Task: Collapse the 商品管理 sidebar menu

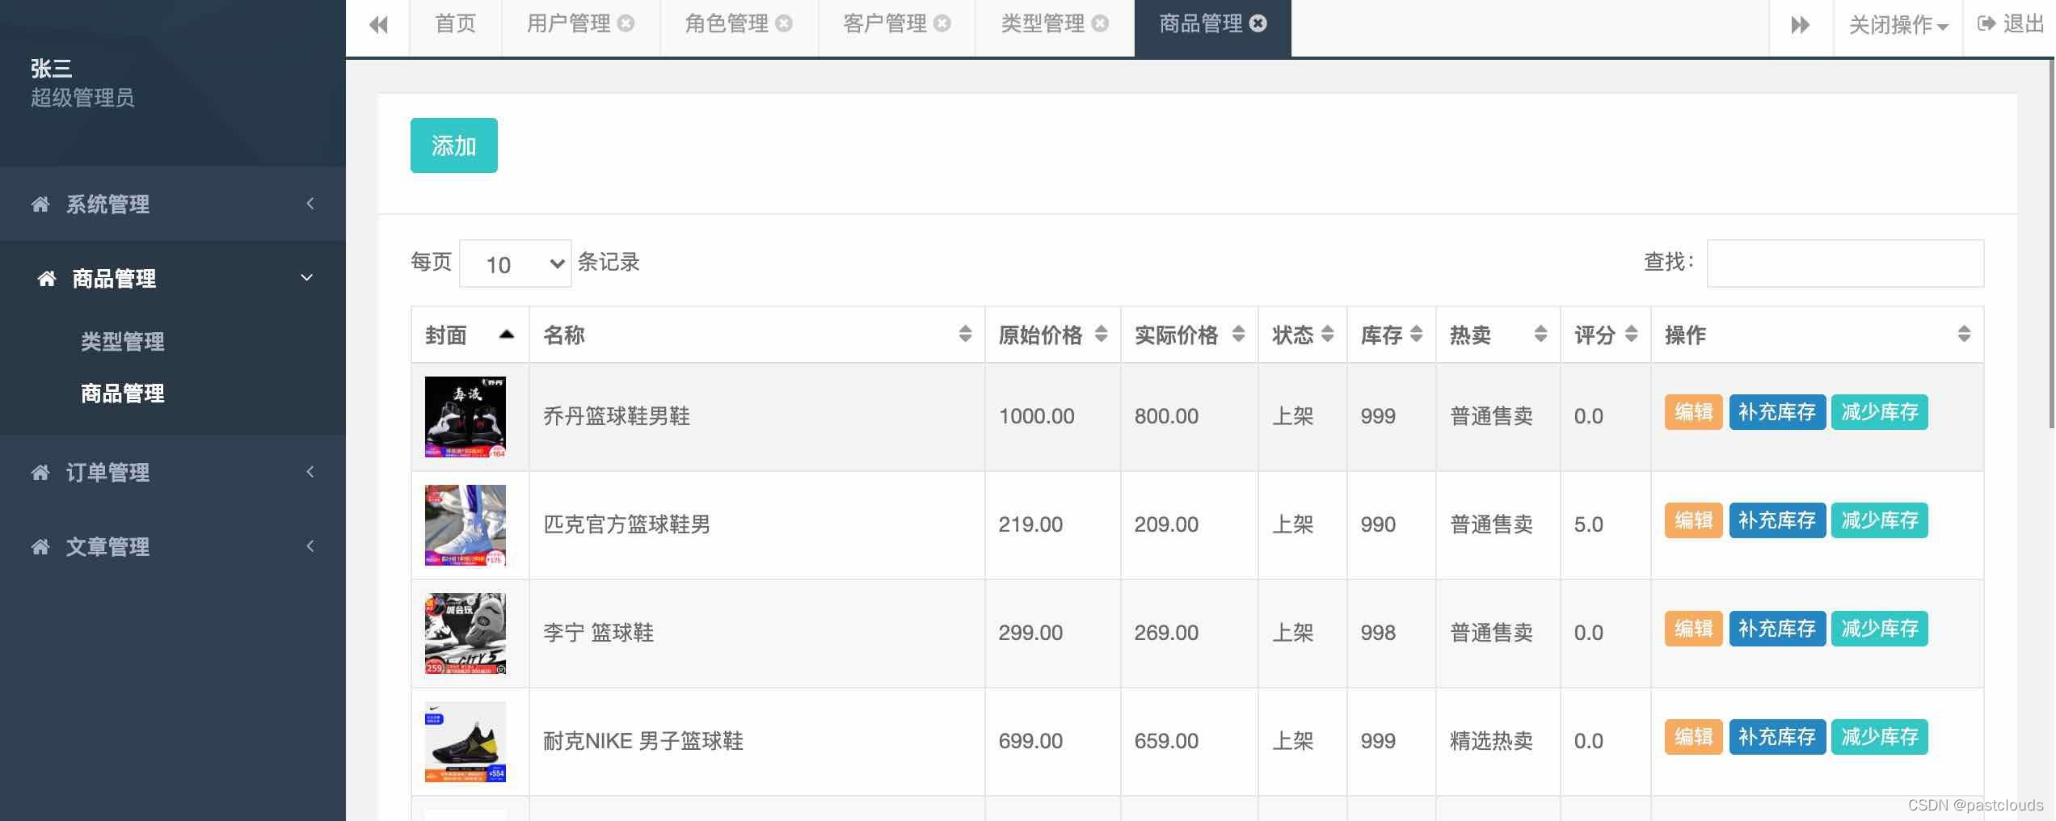Action: (173, 279)
